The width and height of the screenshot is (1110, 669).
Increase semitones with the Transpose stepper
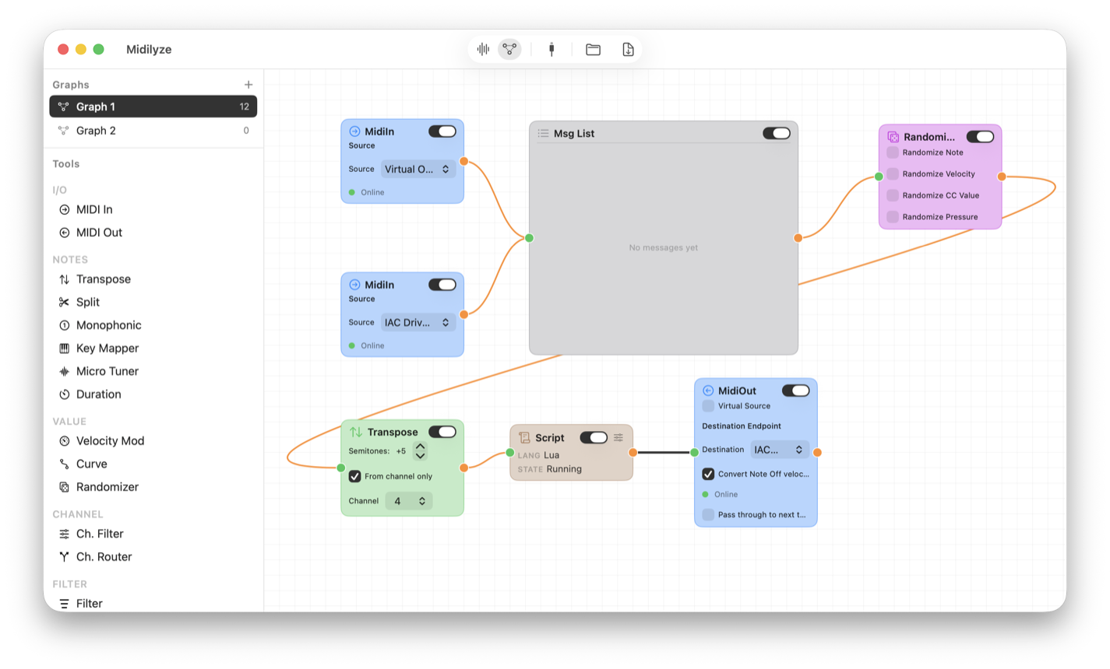(x=420, y=445)
